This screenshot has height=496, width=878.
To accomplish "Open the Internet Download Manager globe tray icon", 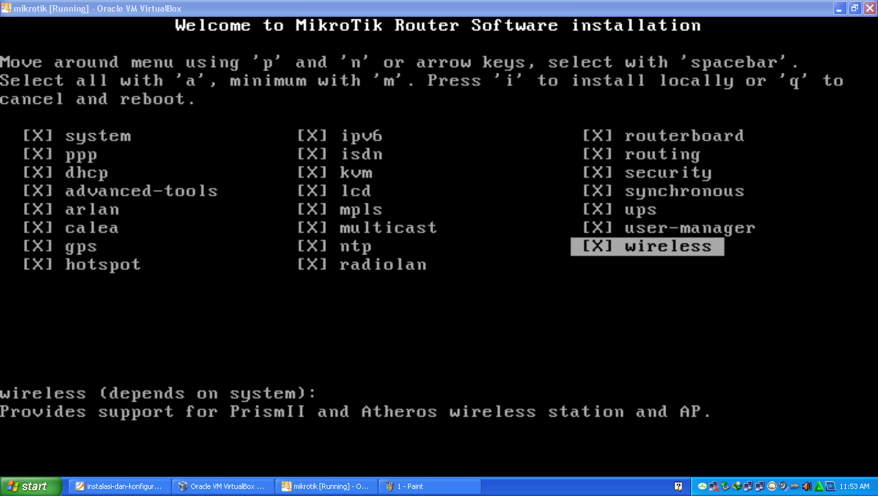I will point(737,486).
